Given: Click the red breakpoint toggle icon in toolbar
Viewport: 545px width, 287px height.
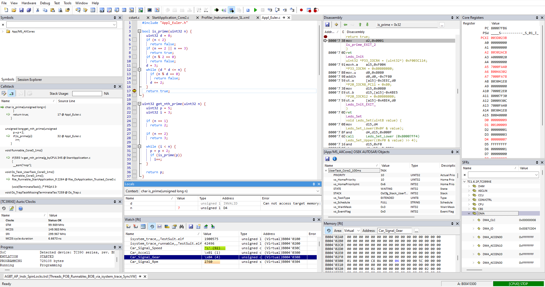Looking at the screenshot, I should [x=301, y=10].
